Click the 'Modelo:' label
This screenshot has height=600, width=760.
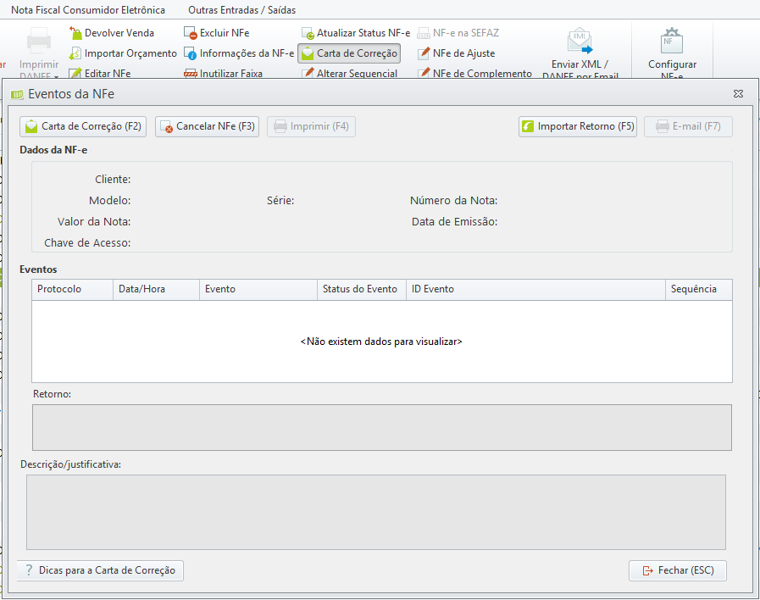point(110,201)
